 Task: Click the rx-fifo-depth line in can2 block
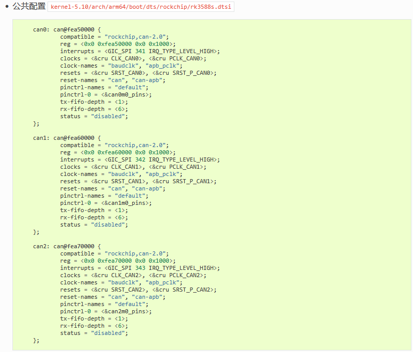click(x=94, y=326)
